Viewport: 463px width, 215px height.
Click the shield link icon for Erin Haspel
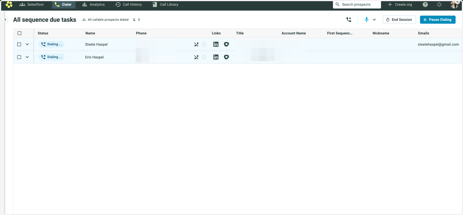(x=226, y=57)
